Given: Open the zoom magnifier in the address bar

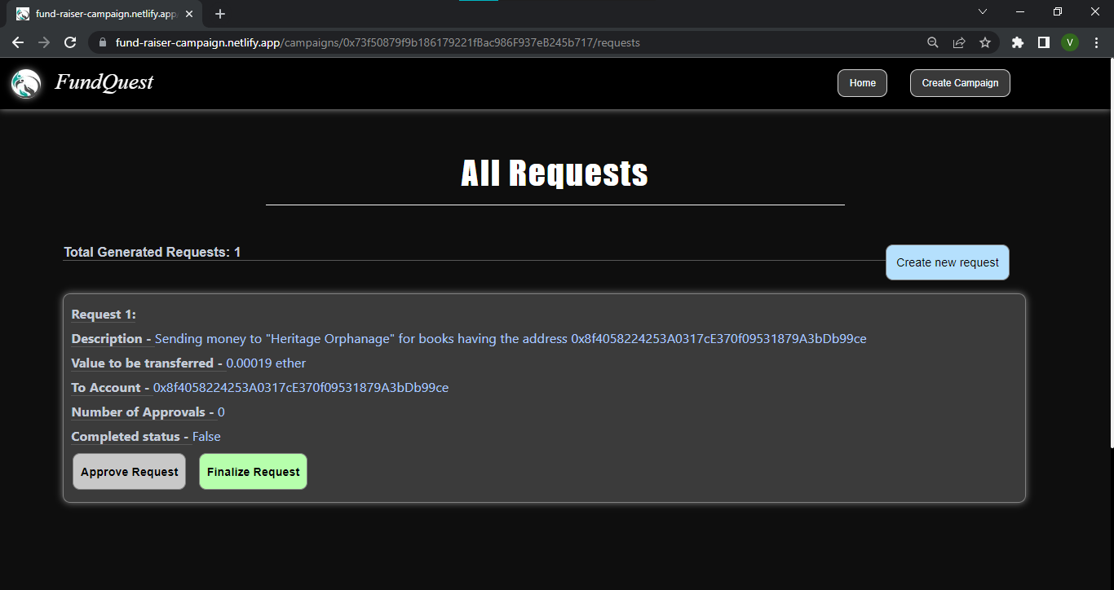Looking at the screenshot, I should (932, 42).
